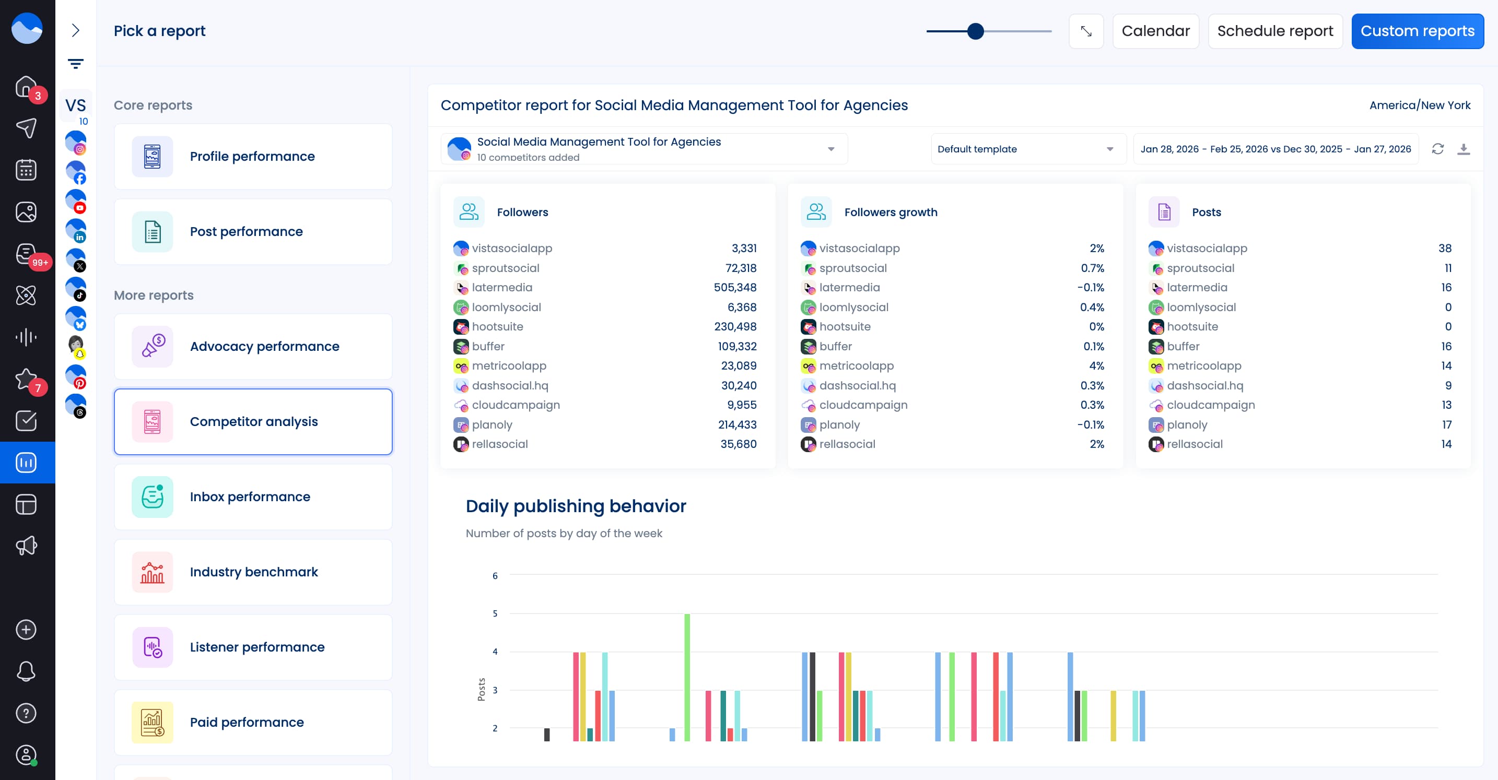Collapse the report list with the arrow chevron
The width and height of the screenshot is (1498, 780).
(75, 31)
